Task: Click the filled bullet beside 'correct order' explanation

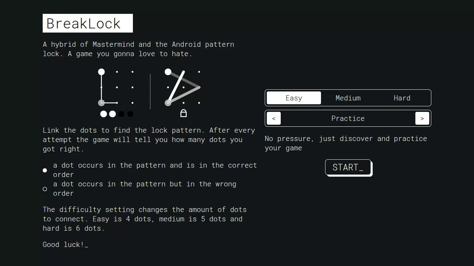Action: (x=45, y=170)
